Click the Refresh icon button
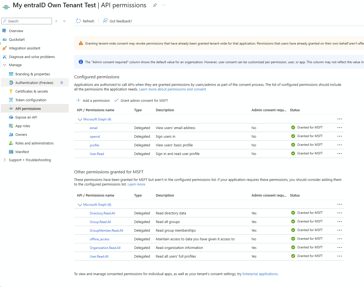Viewport: 364px width, 287px height. [x=78, y=21]
